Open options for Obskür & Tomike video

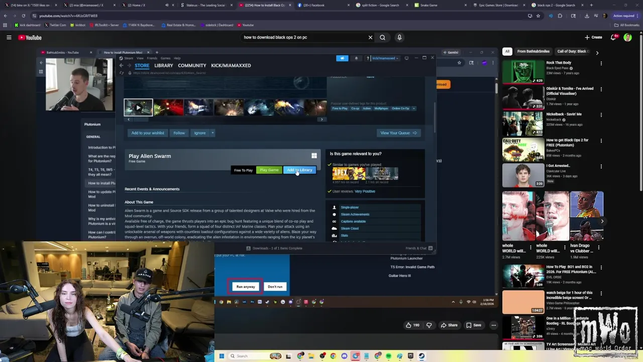point(601,89)
